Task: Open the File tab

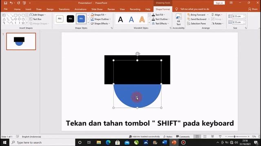Action: [6, 9]
